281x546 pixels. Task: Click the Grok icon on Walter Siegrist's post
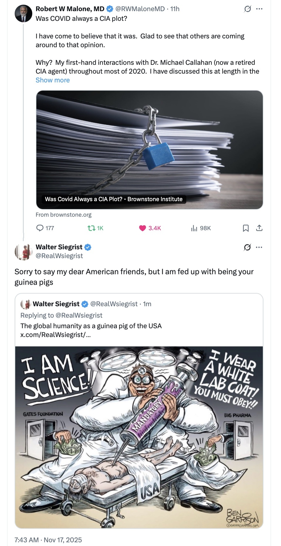click(x=248, y=247)
